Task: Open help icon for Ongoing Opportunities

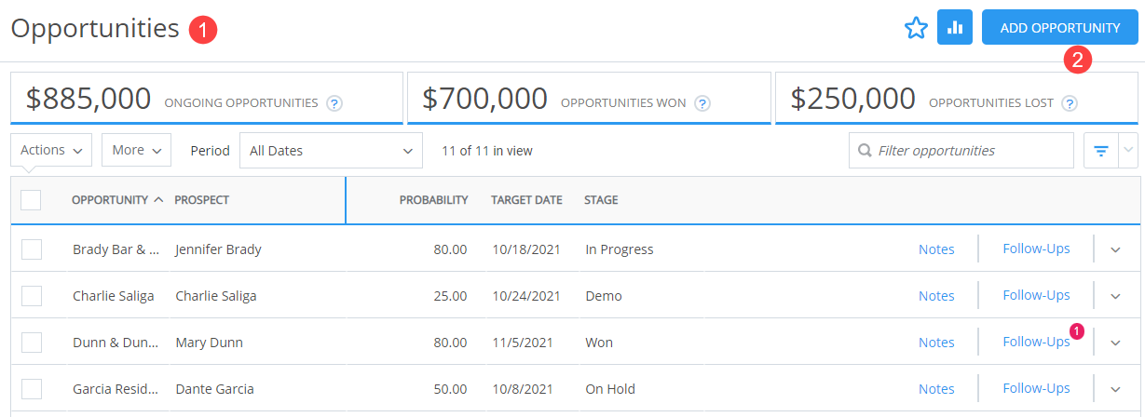Action: [334, 103]
